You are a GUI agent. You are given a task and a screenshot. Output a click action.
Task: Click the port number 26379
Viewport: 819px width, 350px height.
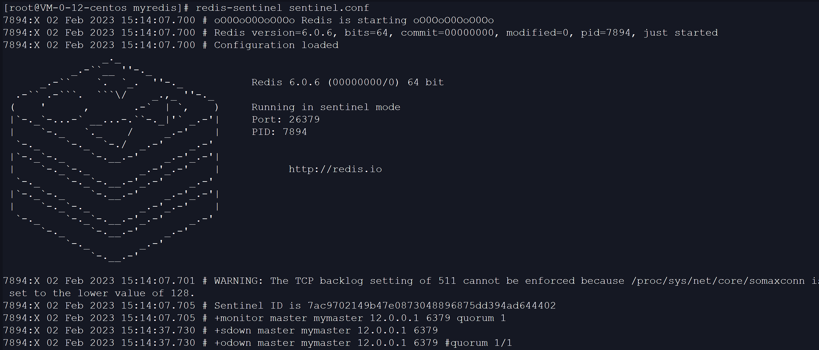304,119
